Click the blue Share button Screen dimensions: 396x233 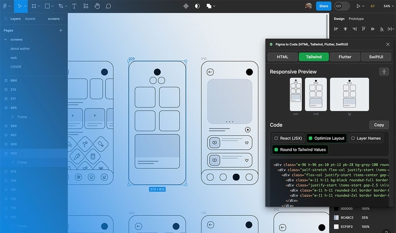(323, 6)
